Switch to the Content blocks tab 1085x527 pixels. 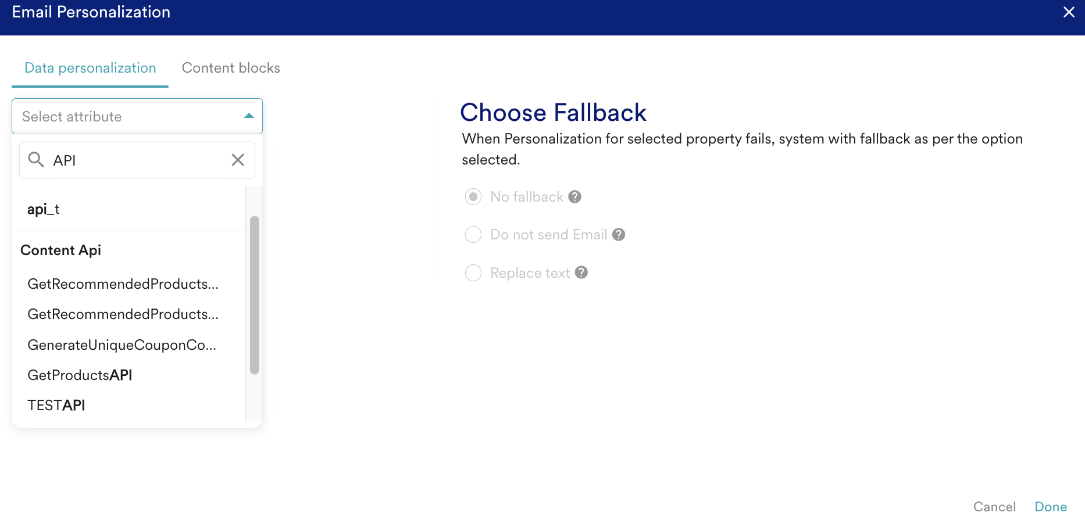click(x=231, y=68)
